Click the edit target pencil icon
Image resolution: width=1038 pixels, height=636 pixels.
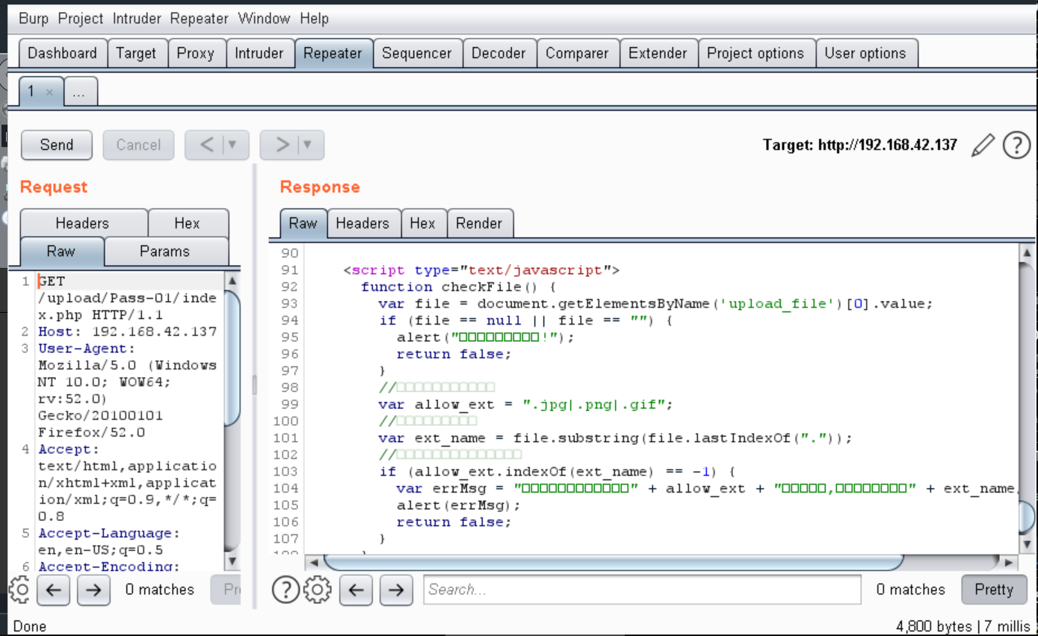[x=983, y=145]
